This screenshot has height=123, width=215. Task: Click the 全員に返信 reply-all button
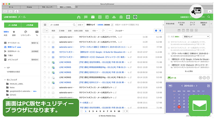pyautogui.click(x=78, y=31)
